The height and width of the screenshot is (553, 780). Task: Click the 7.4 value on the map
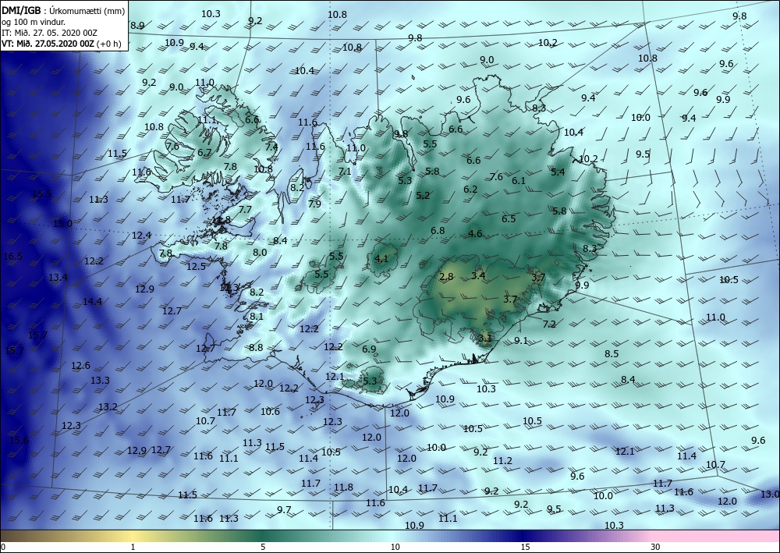pos(271,147)
